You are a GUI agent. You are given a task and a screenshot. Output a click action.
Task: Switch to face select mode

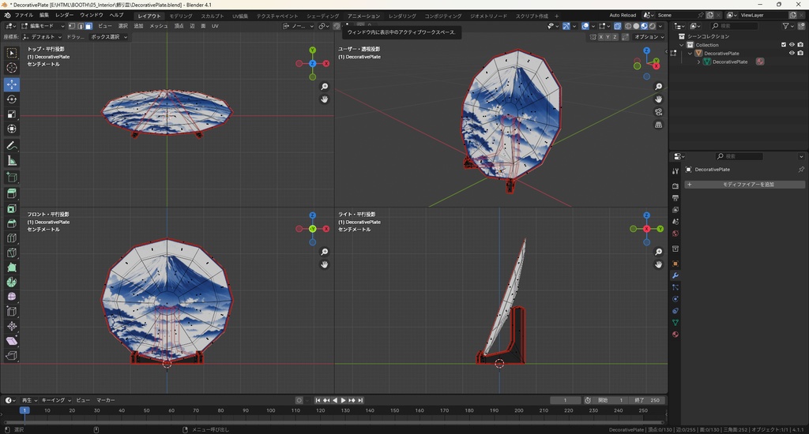point(88,26)
